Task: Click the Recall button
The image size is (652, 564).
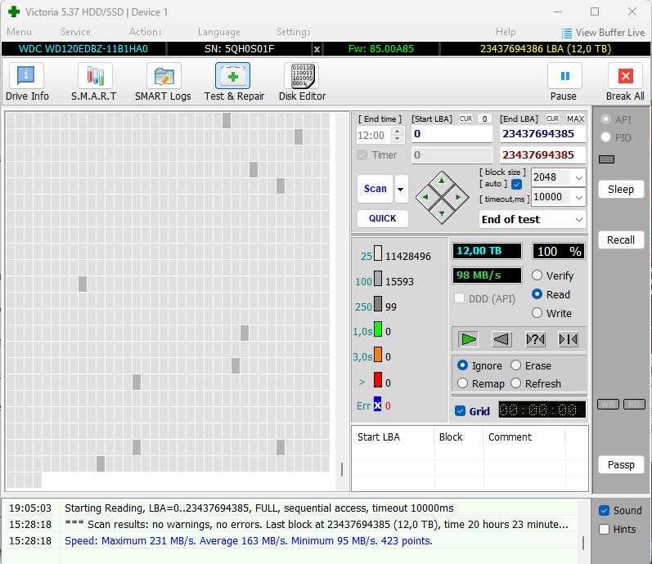Action: click(621, 239)
